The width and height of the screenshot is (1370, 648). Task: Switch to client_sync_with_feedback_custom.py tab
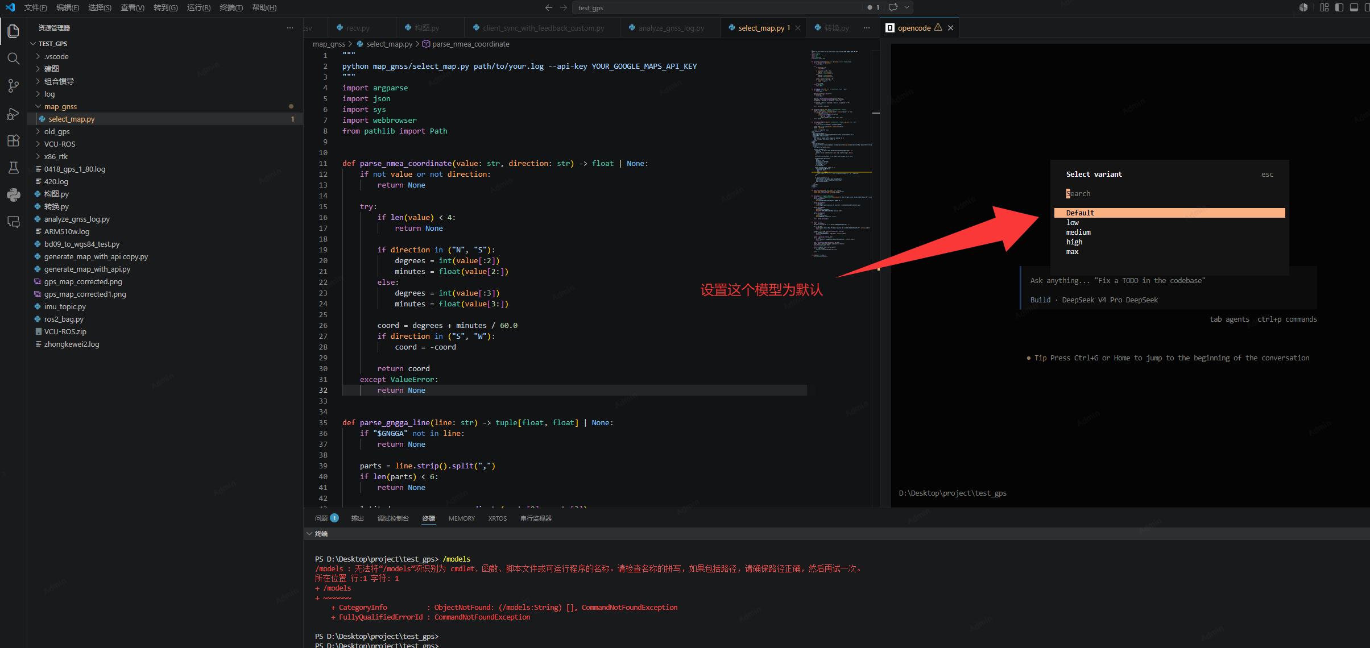click(x=543, y=28)
